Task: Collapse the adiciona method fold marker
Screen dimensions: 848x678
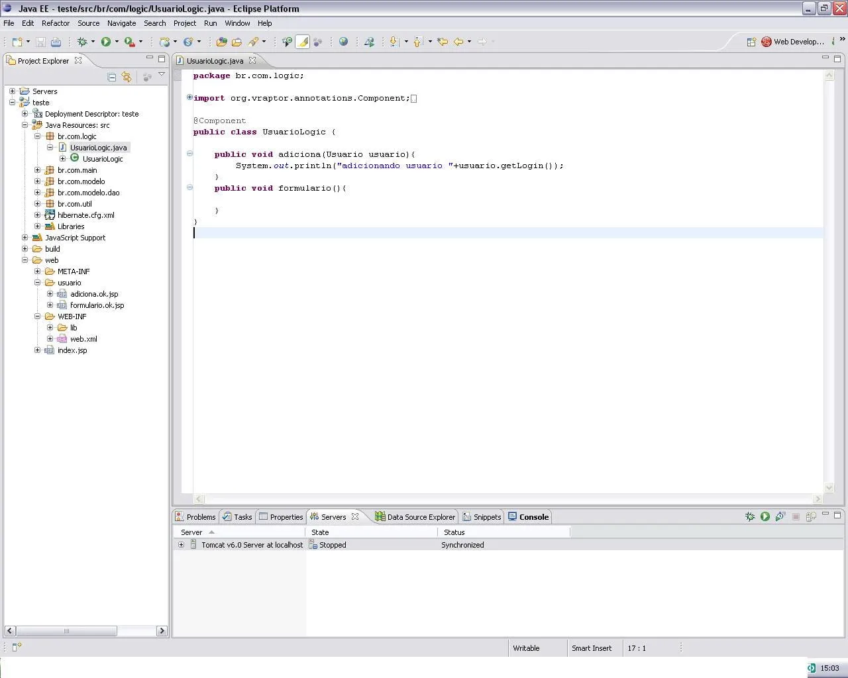Action: coord(189,154)
